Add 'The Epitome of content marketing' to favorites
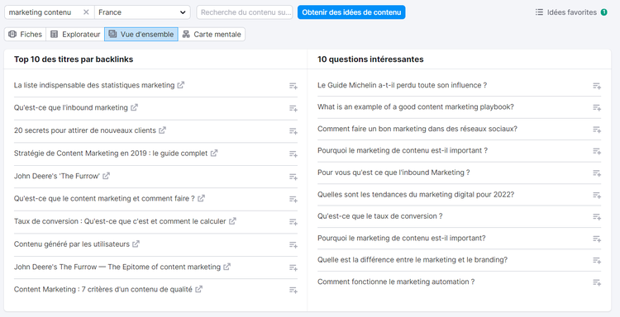 click(293, 267)
